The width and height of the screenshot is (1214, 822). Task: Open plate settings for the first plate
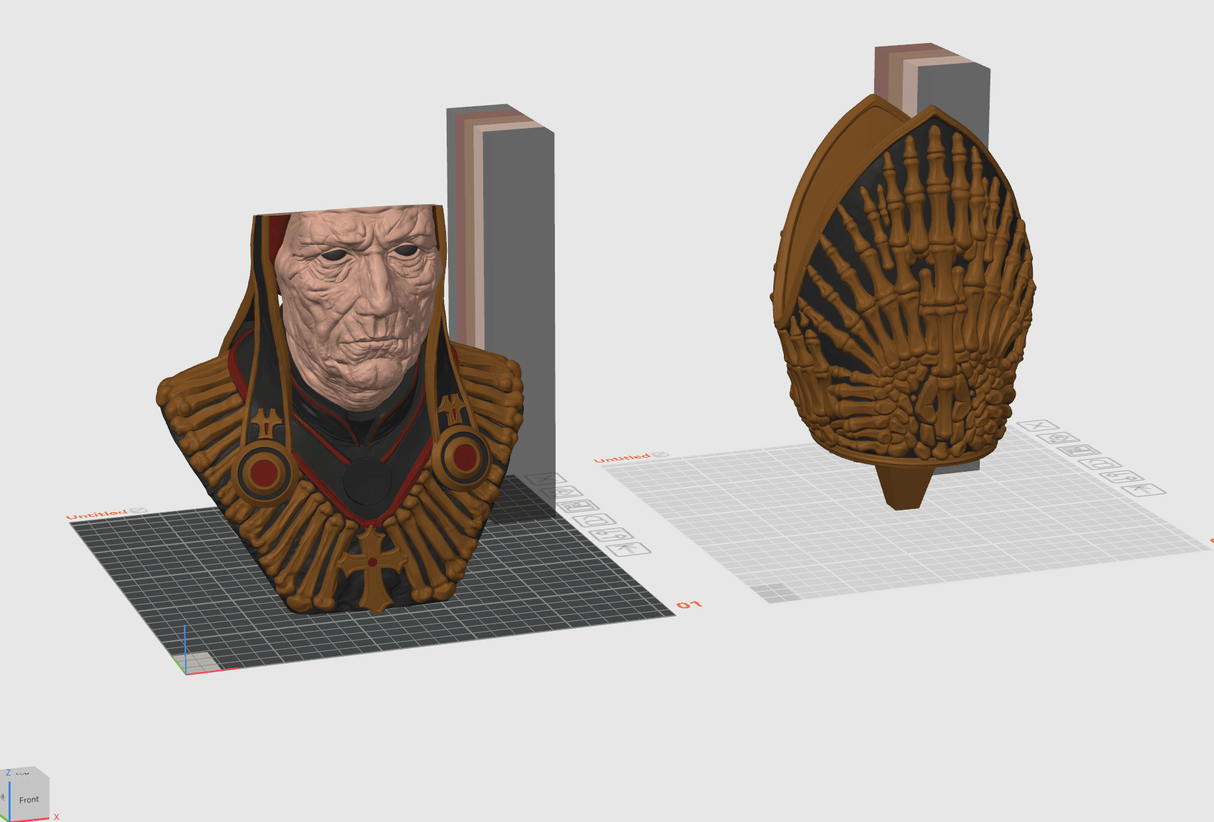[611, 534]
